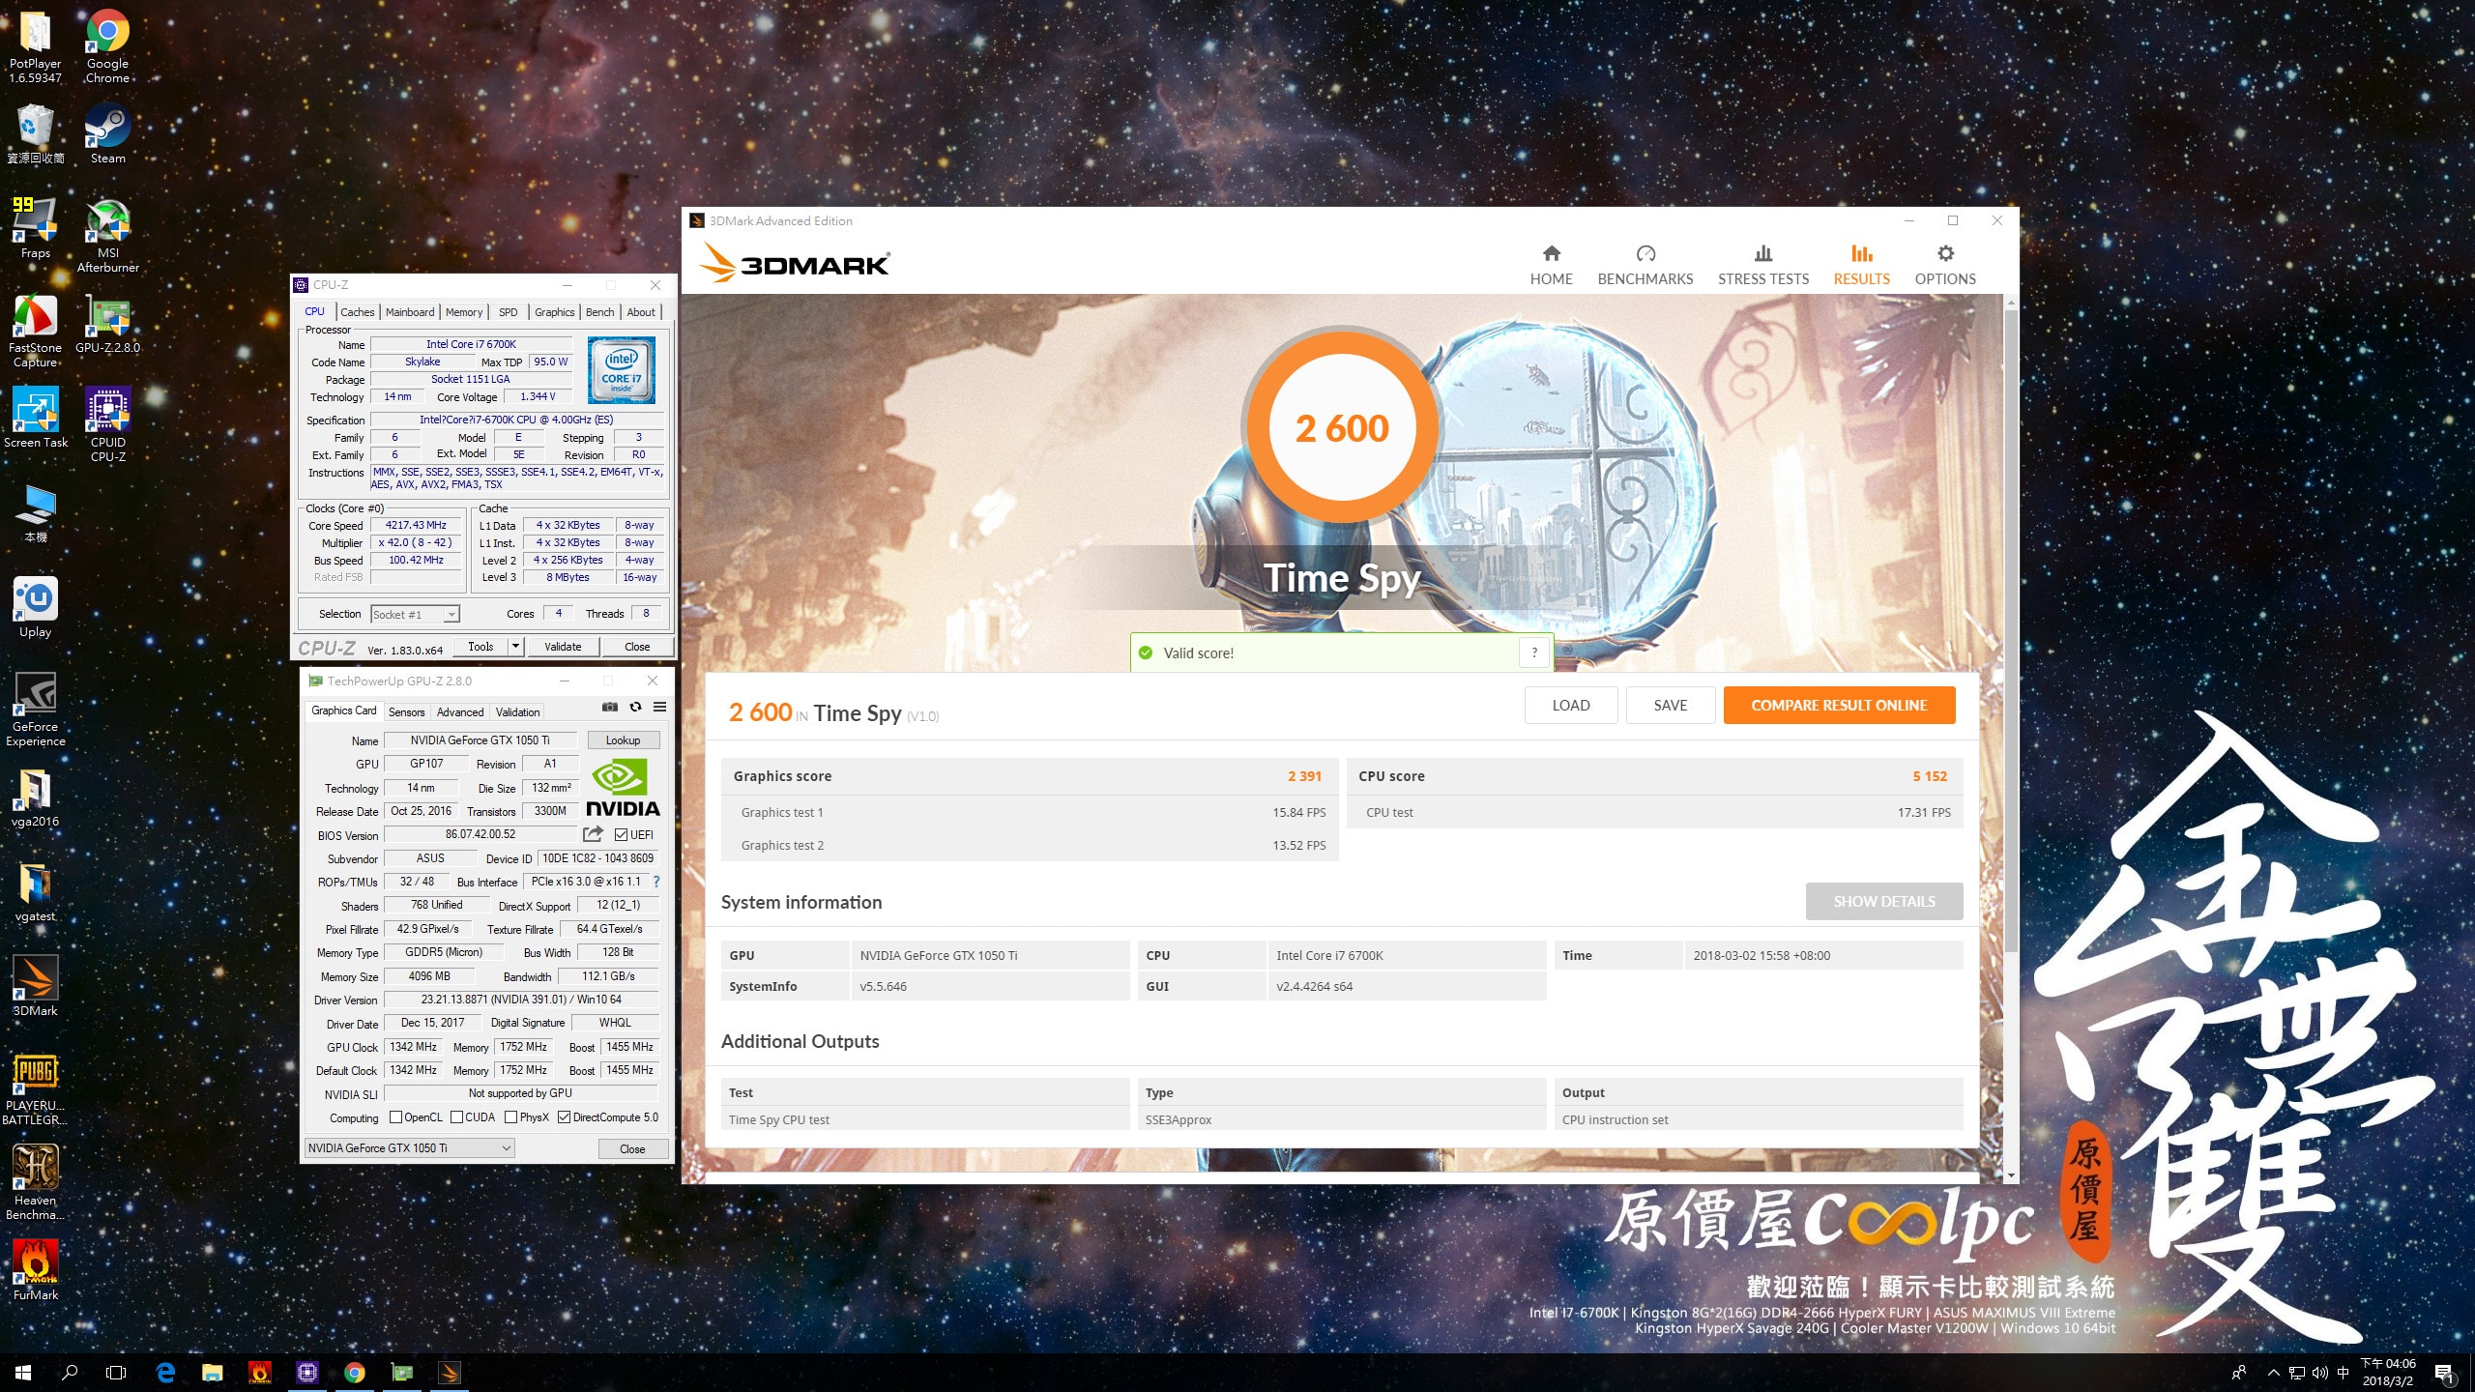Click the BIOS Version field in GPU-Z
This screenshot has width=2475, height=1392.
point(480,834)
